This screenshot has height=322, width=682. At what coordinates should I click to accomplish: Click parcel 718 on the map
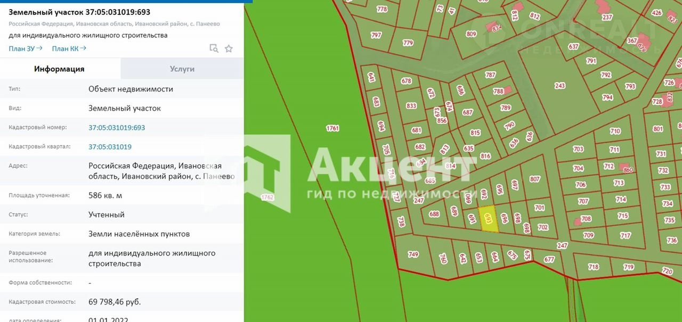tap(593, 267)
